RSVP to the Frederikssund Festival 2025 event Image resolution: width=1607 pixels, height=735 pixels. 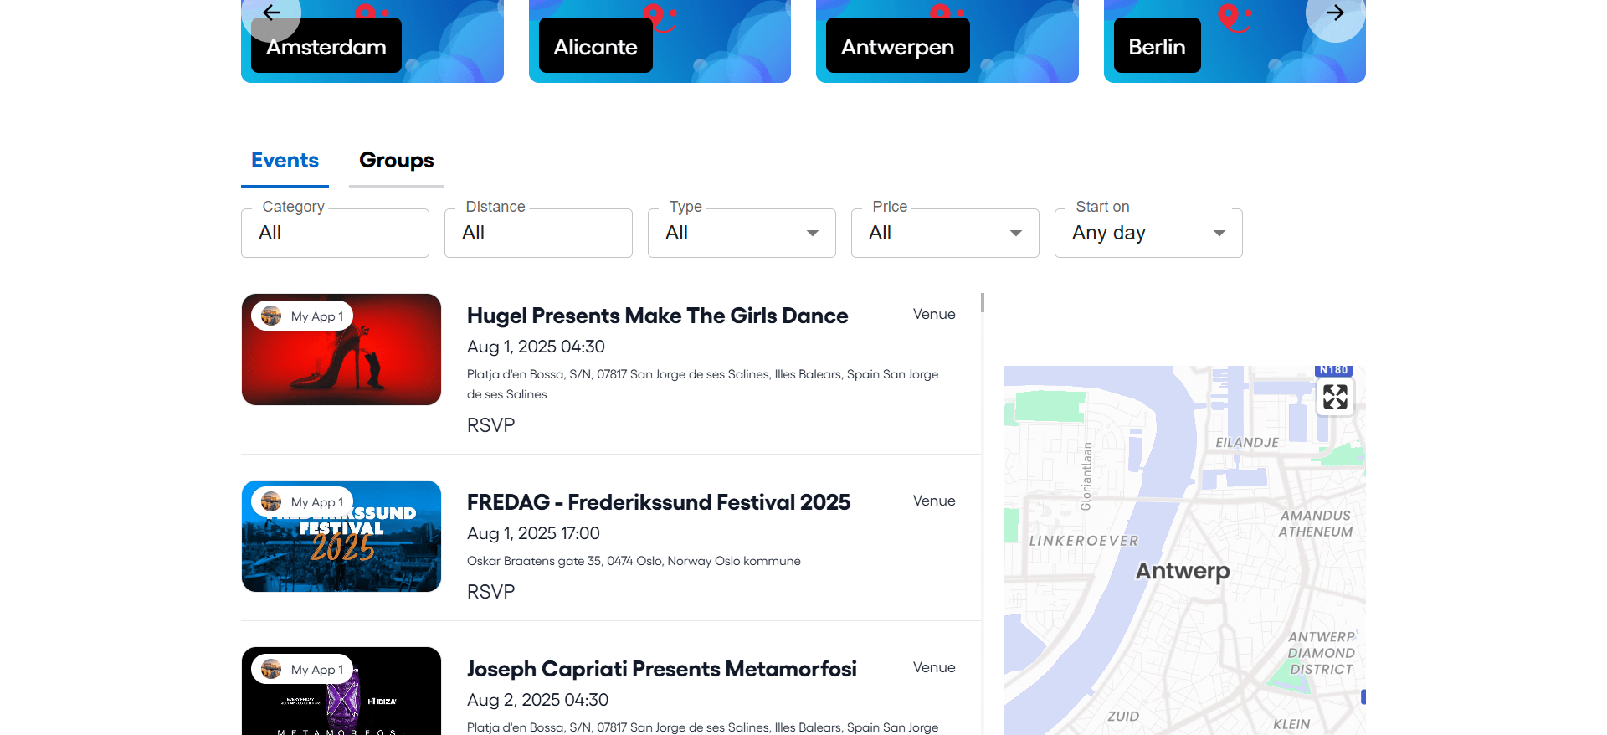click(x=490, y=592)
